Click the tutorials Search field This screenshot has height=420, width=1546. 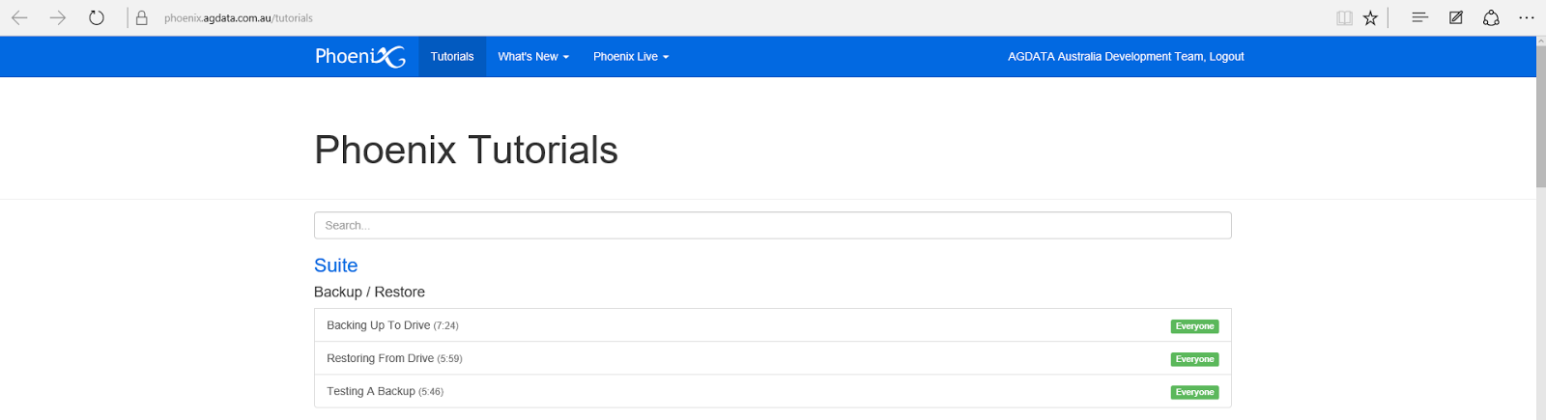click(x=772, y=225)
